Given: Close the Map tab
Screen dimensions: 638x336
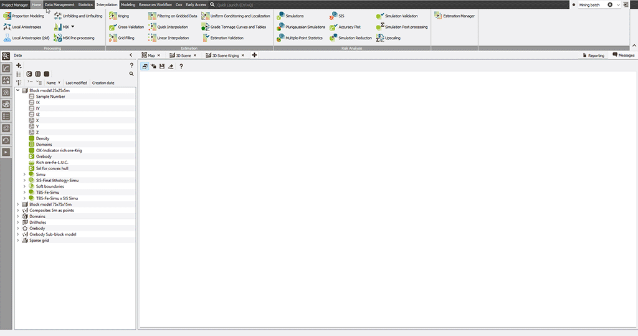Looking at the screenshot, I should pos(159,55).
